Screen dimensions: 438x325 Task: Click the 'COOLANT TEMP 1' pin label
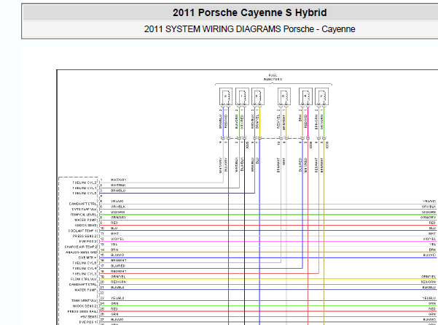tap(82, 231)
